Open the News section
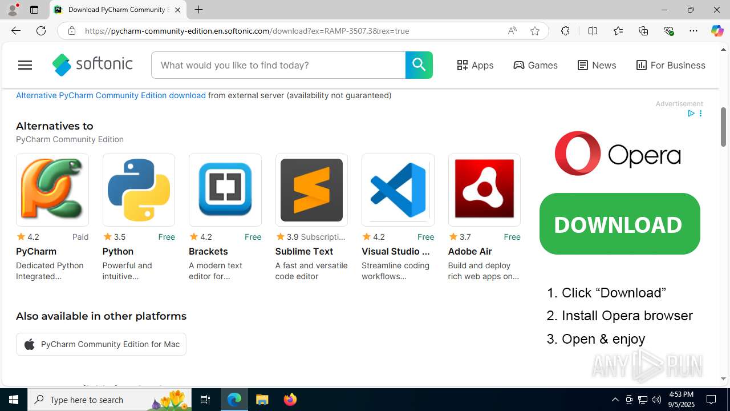 (597, 65)
